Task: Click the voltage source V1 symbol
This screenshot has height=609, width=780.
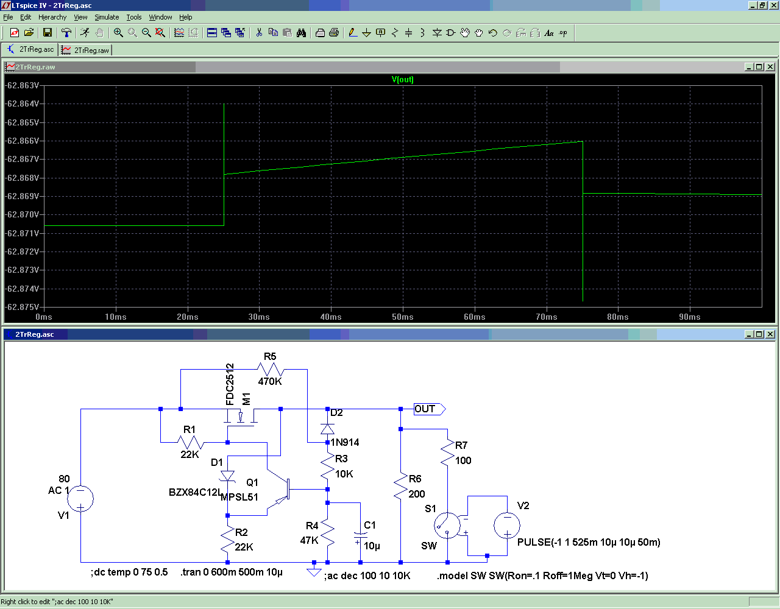Action: click(80, 499)
